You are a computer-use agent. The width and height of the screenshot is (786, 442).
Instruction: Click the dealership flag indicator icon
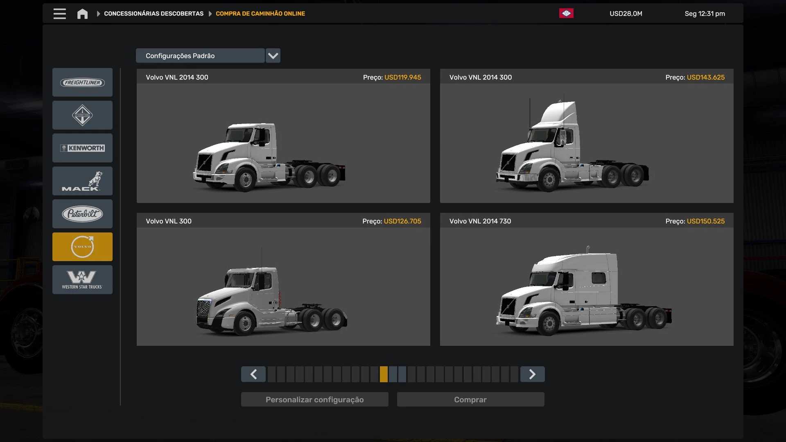point(566,14)
